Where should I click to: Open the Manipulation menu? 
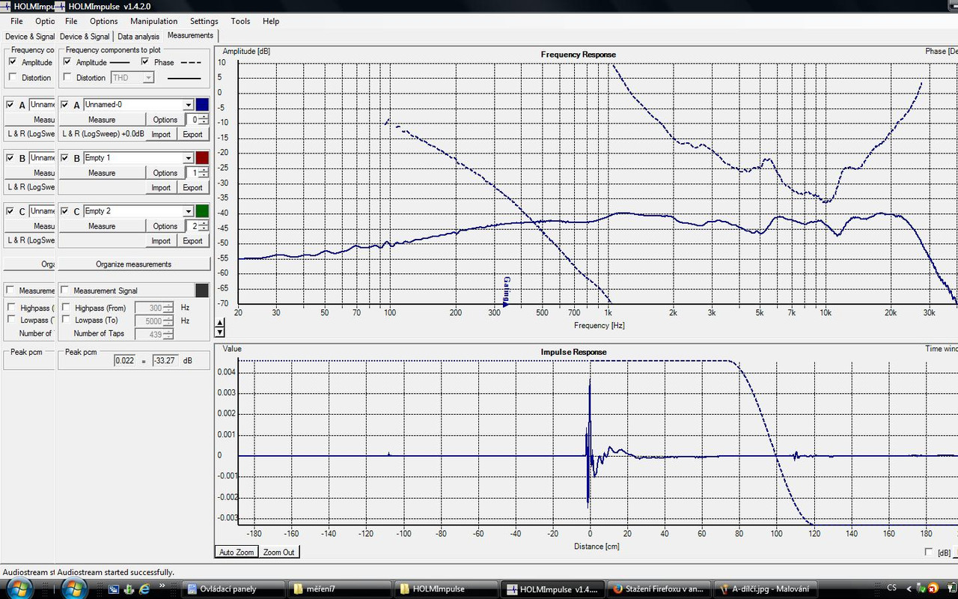[x=153, y=21]
